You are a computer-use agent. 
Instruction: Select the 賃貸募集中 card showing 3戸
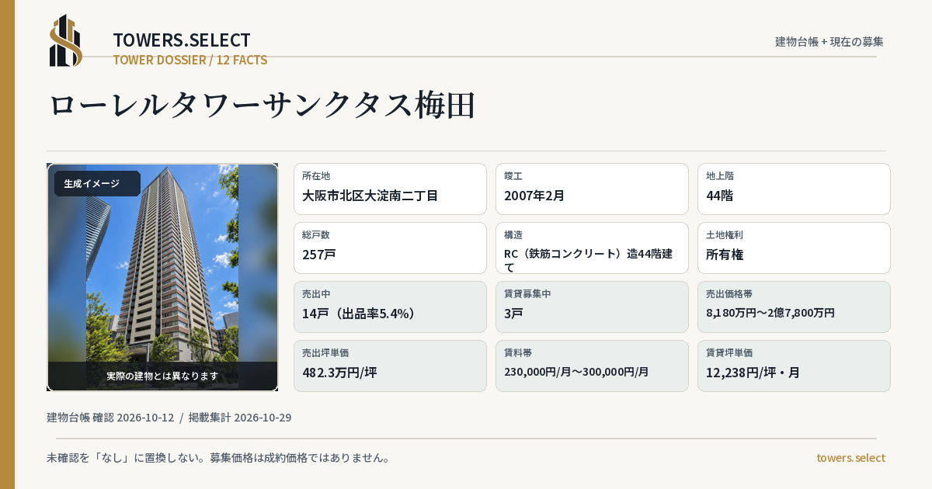click(592, 307)
